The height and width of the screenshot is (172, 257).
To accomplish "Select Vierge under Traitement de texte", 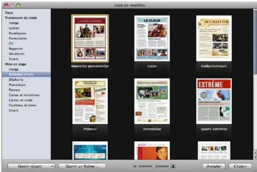I will (x=14, y=23).
